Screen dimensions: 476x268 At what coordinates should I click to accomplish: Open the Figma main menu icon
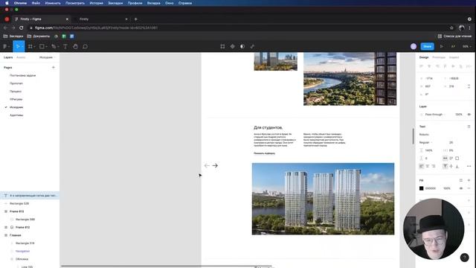click(5, 46)
